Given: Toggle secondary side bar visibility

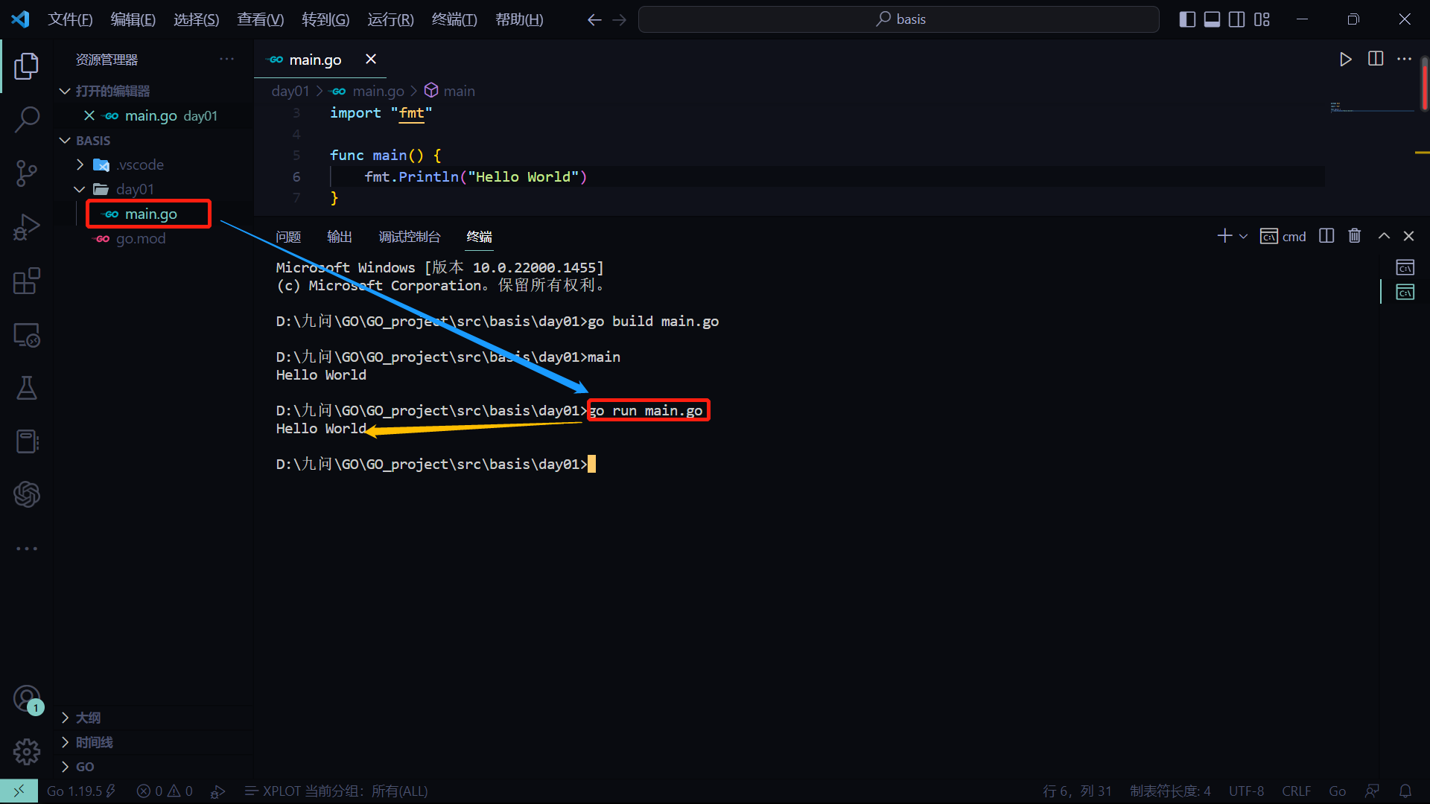Looking at the screenshot, I should pos(1237,19).
